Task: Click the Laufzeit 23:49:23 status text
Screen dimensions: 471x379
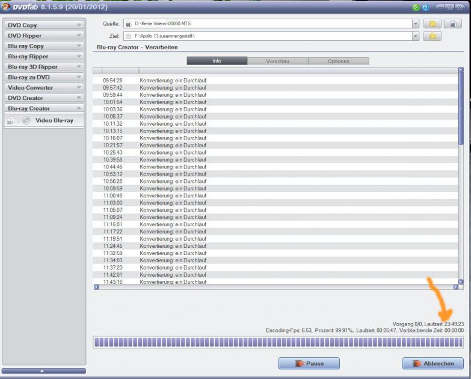Action: 444,324
